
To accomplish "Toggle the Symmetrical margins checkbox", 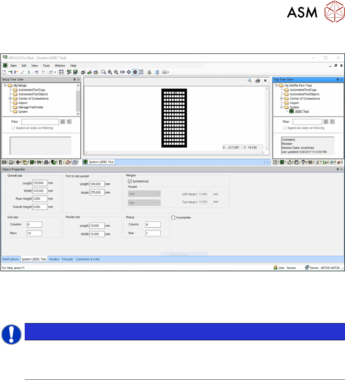I will [x=130, y=181].
